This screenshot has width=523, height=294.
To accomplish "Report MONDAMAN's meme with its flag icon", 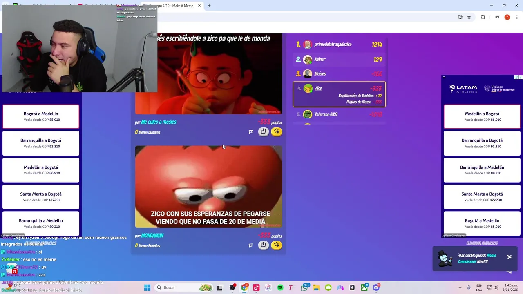I will (250, 245).
